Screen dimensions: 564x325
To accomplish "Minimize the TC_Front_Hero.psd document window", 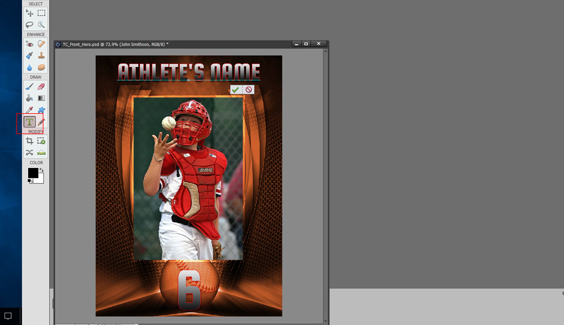I will [x=297, y=44].
